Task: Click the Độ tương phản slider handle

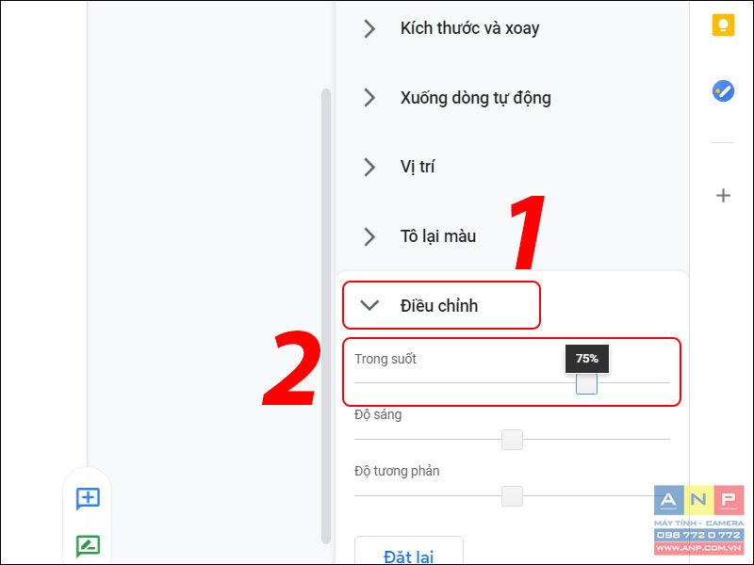Action: [x=512, y=496]
